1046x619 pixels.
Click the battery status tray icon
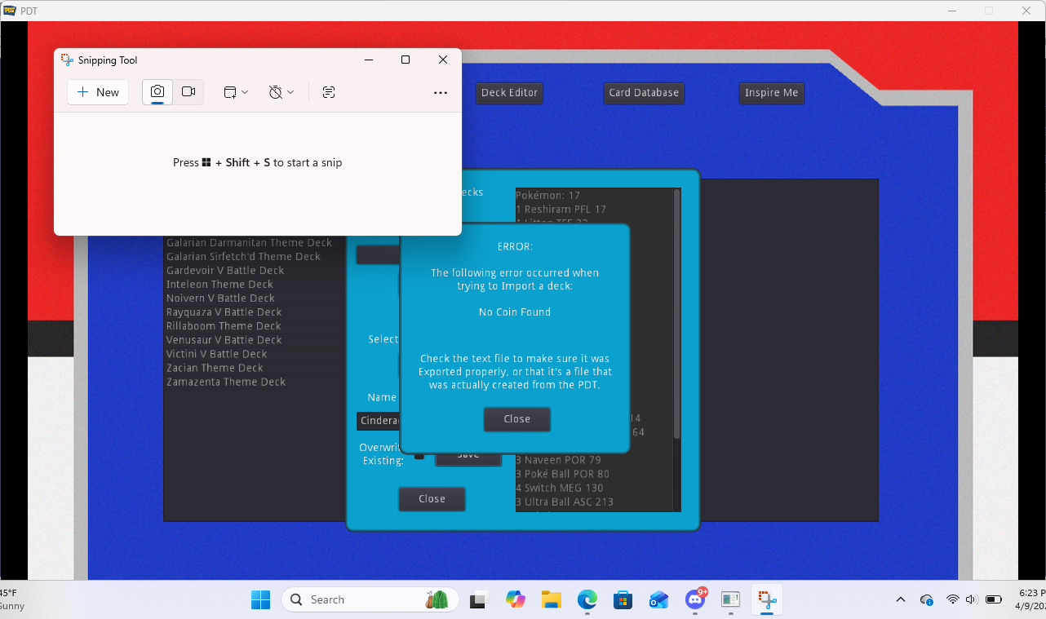994,599
